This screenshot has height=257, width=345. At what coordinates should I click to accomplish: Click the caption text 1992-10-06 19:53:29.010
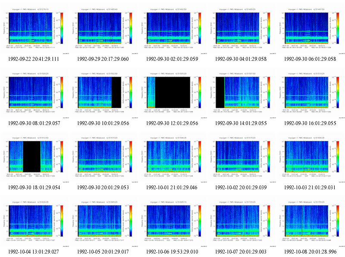172,252
